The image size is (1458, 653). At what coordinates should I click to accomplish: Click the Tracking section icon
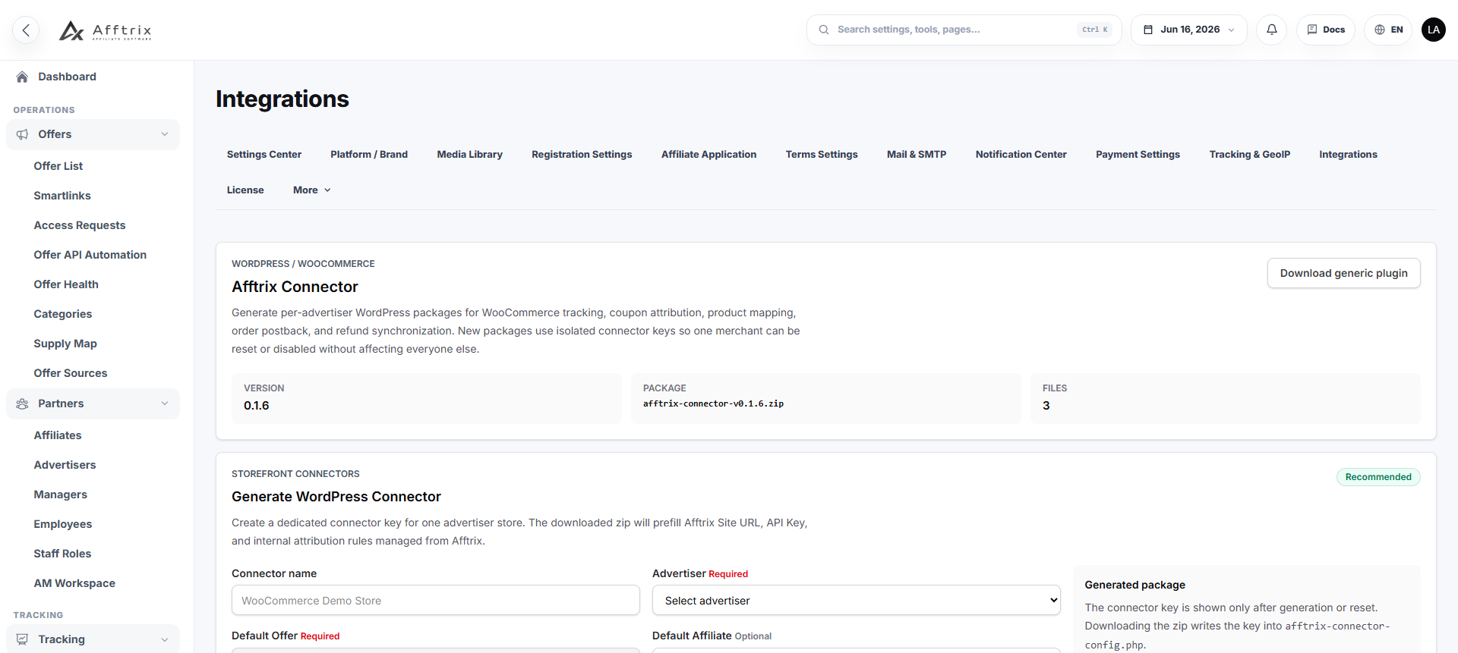tap(22, 639)
